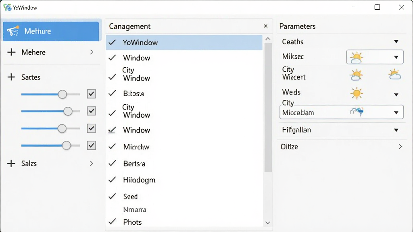The width and height of the screenshot is (413, 232).
Task: Click the plus icon beside Sartes
Action: (11, 77)
